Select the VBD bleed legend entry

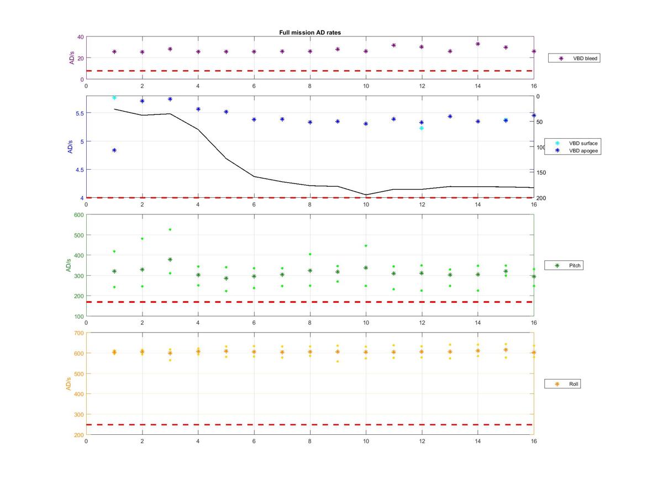[x=574, y=58]
